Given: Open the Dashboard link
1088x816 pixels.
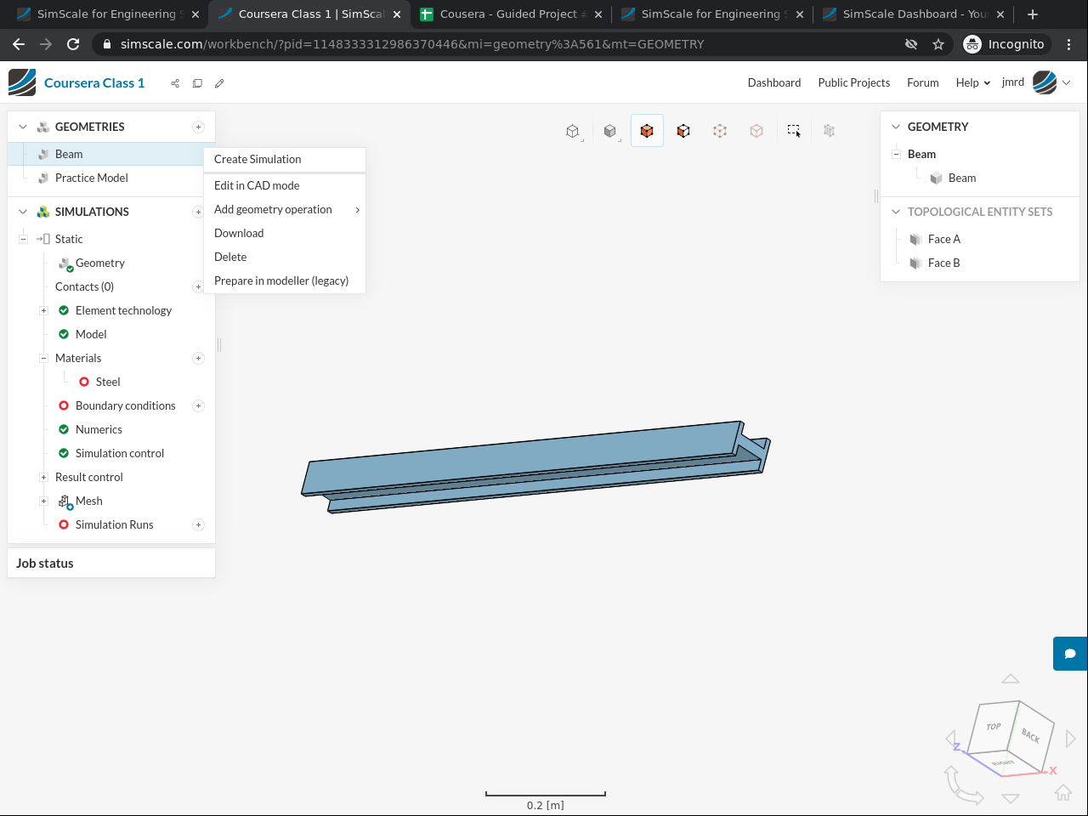Looking at the screenshot, I should tap(773, 83).
